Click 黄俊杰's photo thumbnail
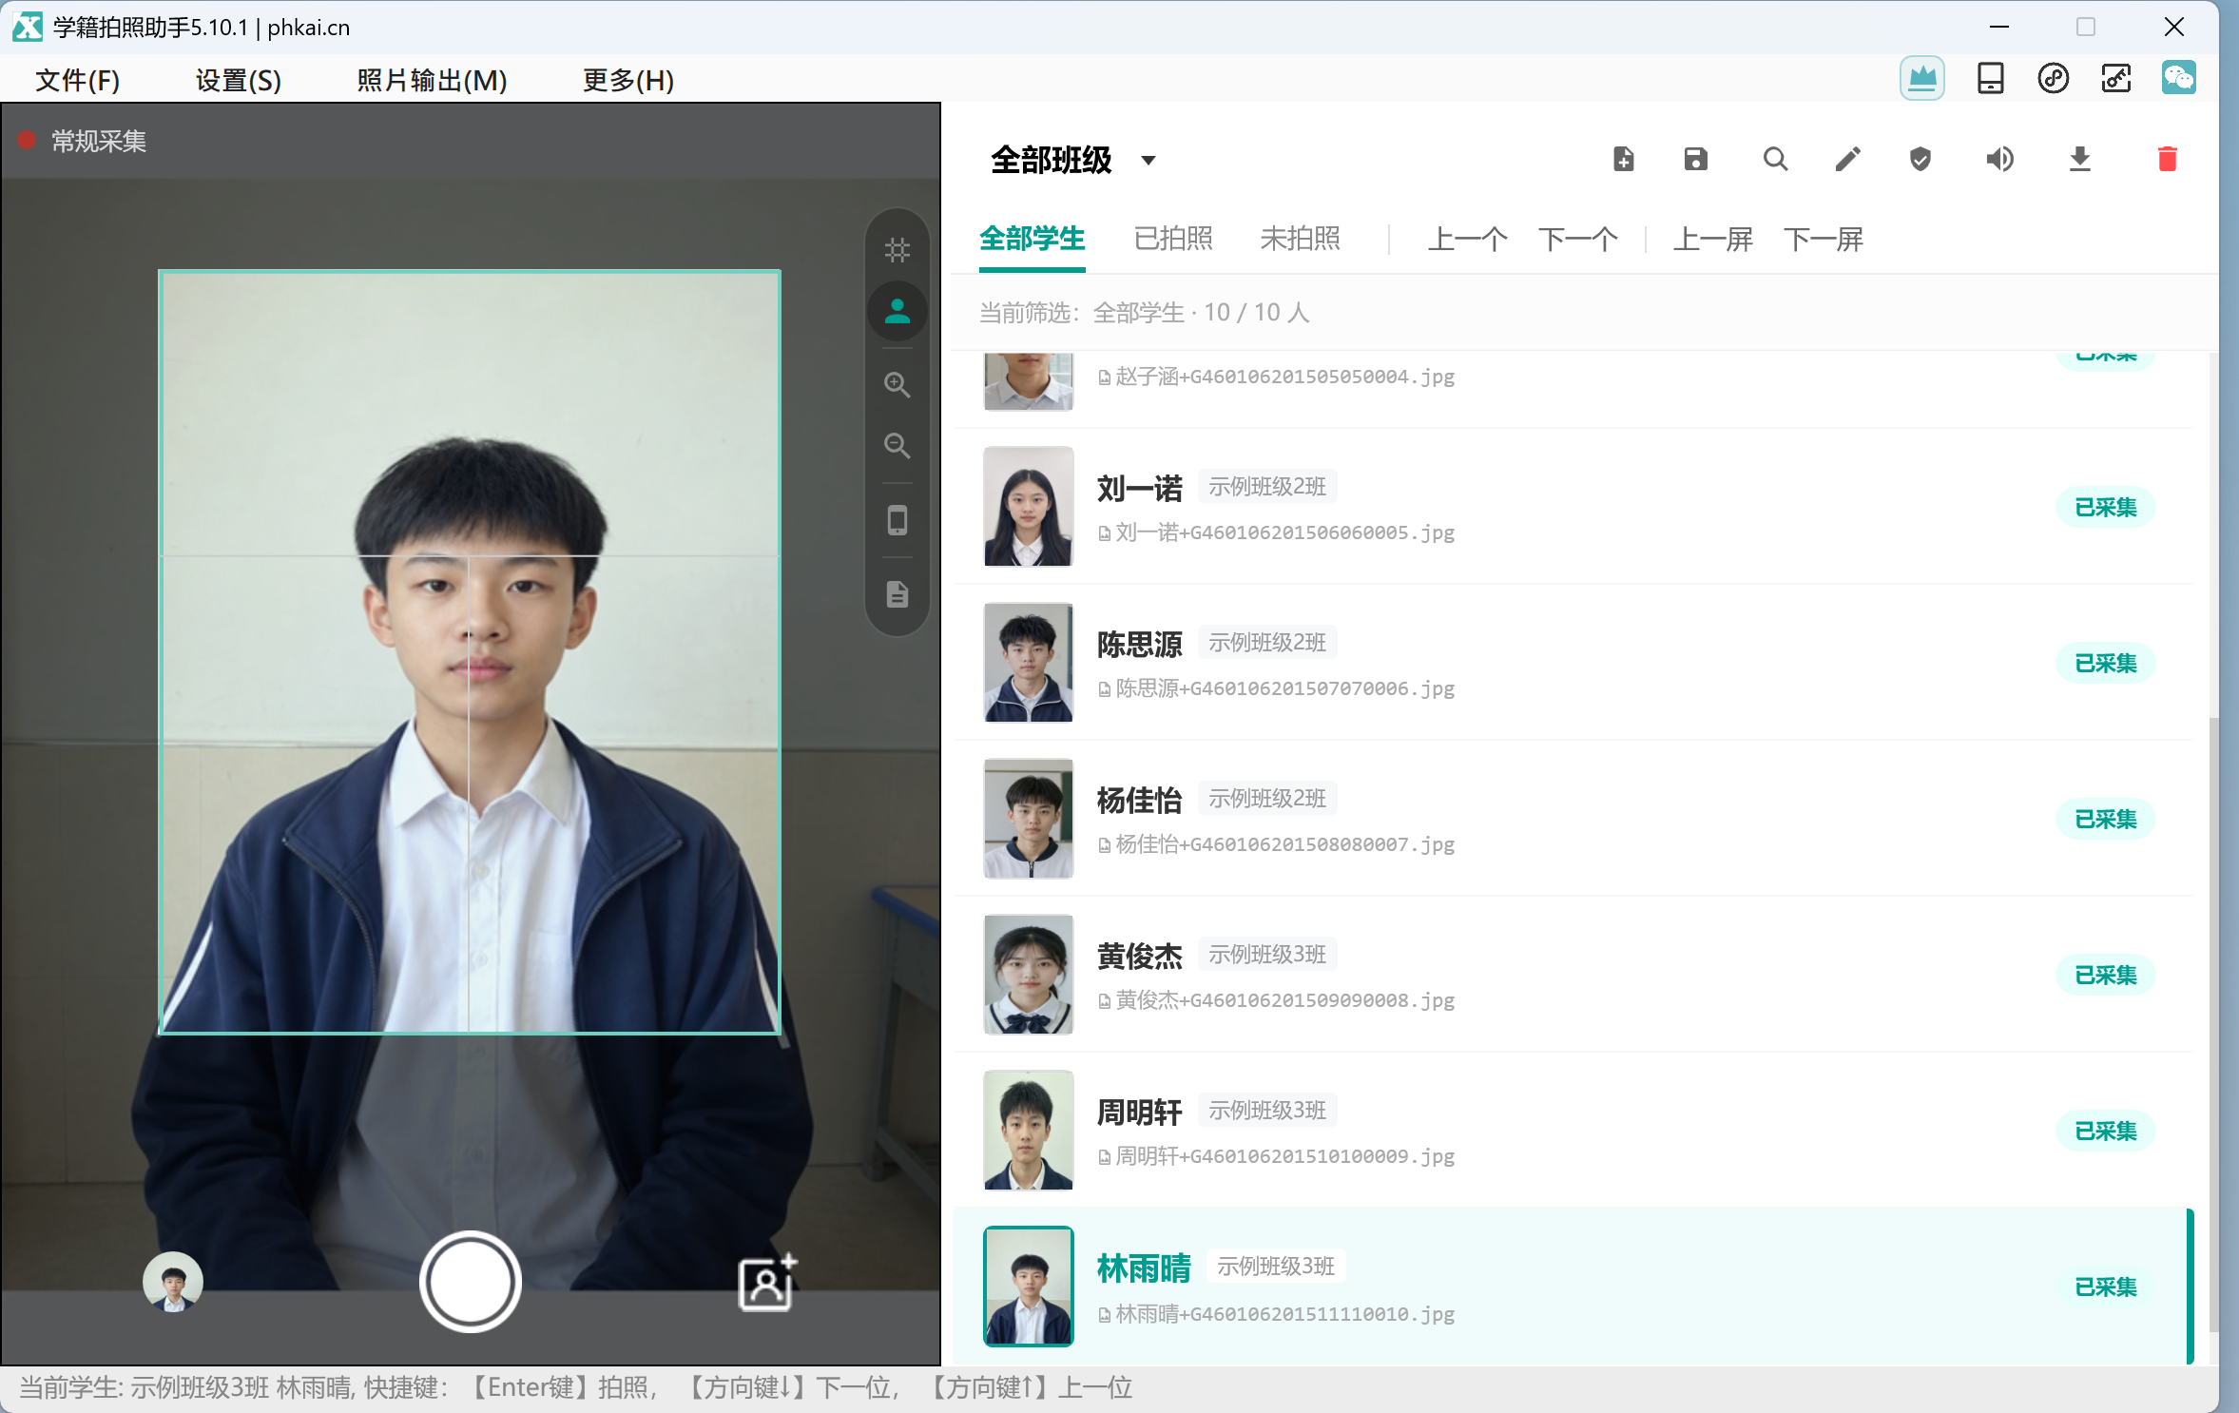This screenshot has width=2239, height=1413. pos(1028,975)
